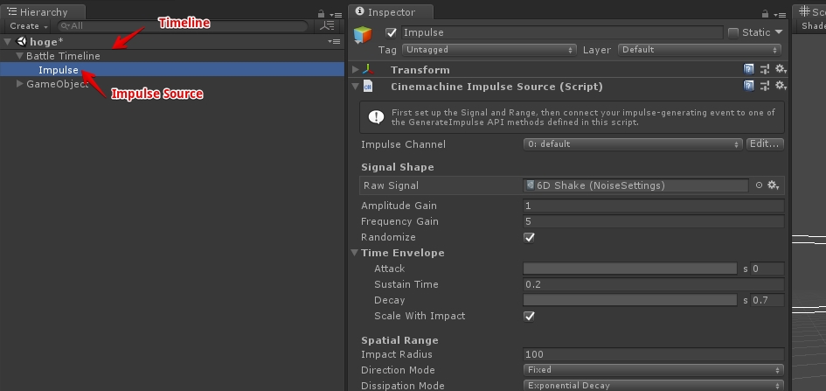Click the Frequency Gain value field
The height and width of the screenshot is (391, 826).
[x=654, y=221]
